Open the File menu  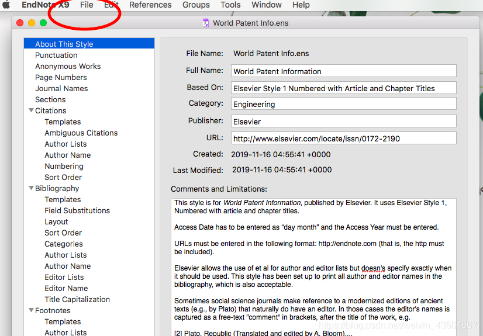tap(87, 5)
